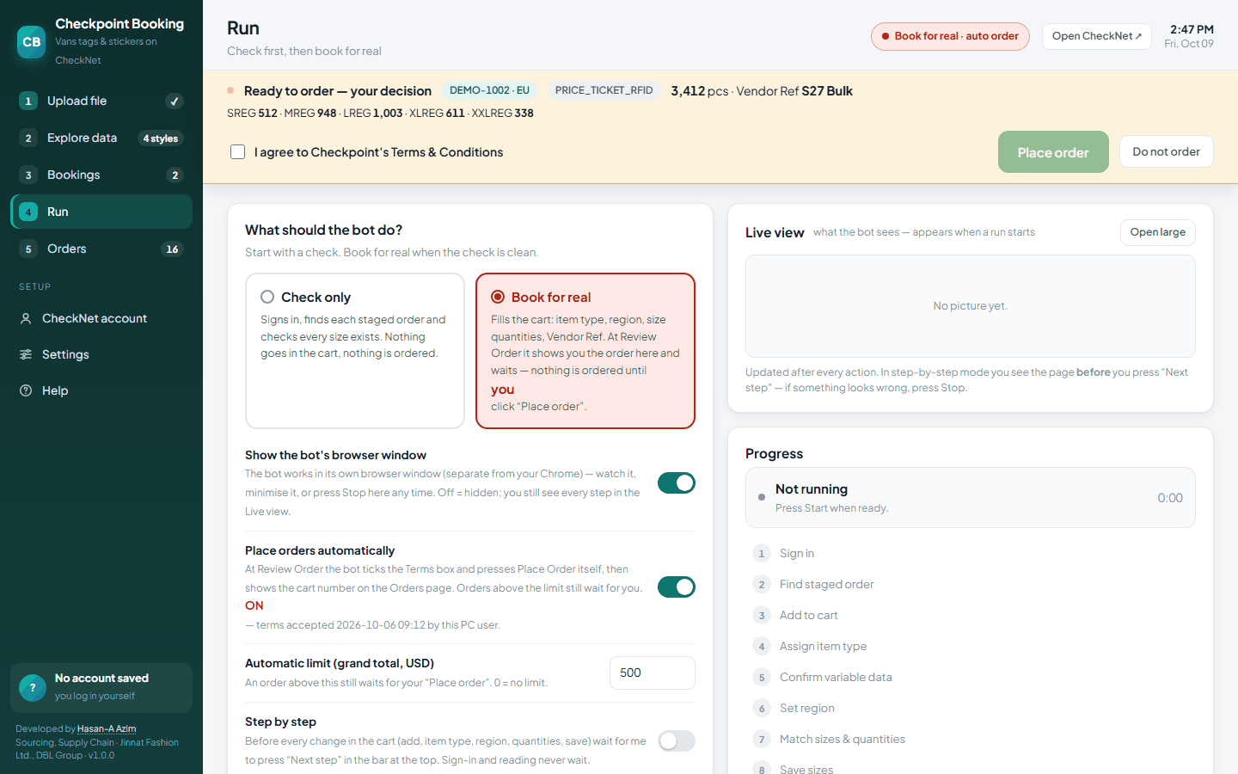Click the CB app logo icon
The image size is (1238, 774).
point(32,41)
